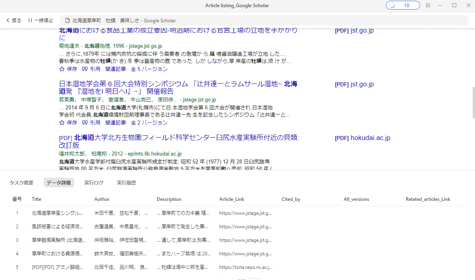Open 関連記事 for 菊地達夫 article
Screen dimensions: 475x280
coord(115,69)
